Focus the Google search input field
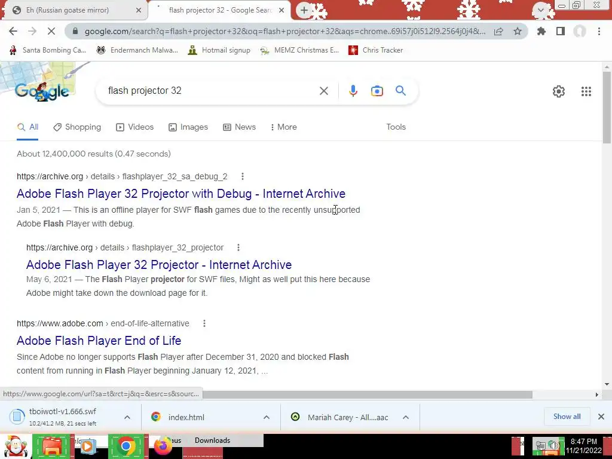612x459 pixels. point(211,91)
